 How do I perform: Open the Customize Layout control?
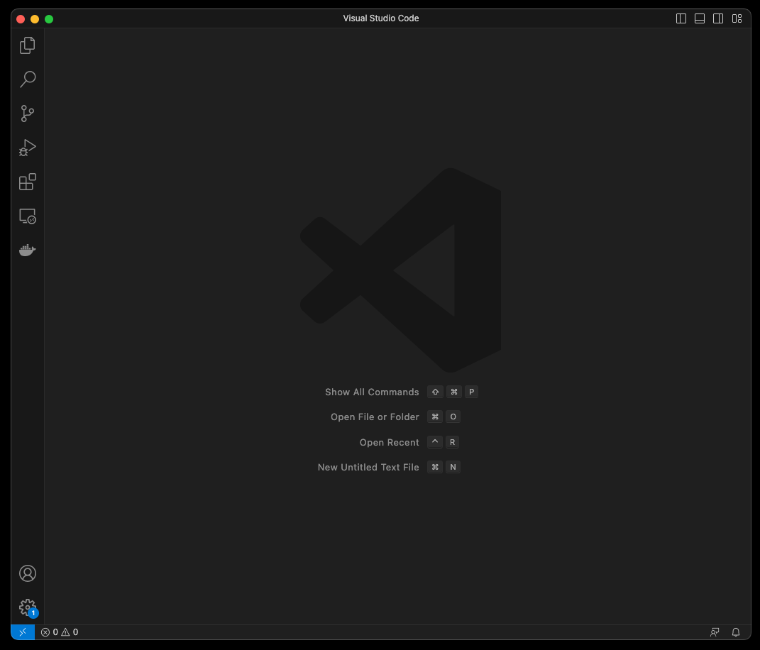tap(737, 18)
